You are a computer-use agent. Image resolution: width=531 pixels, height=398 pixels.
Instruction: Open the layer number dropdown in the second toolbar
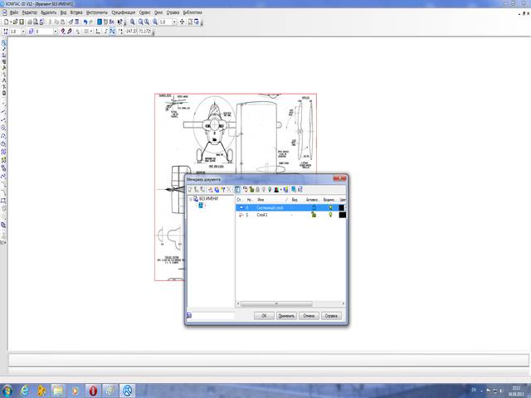pos(54,32)
